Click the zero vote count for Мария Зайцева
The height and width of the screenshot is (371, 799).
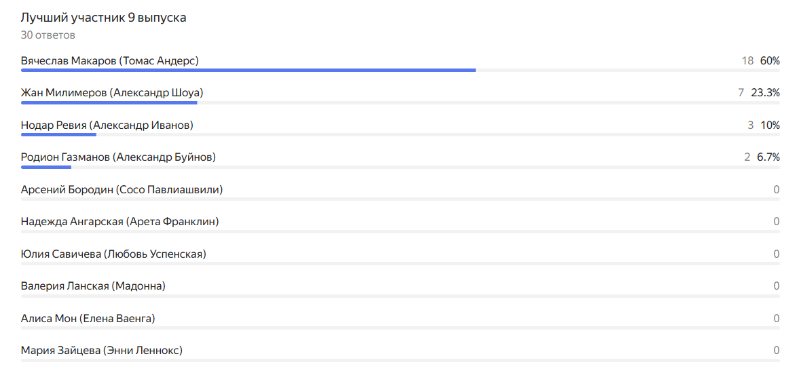[x=777, y=351]
